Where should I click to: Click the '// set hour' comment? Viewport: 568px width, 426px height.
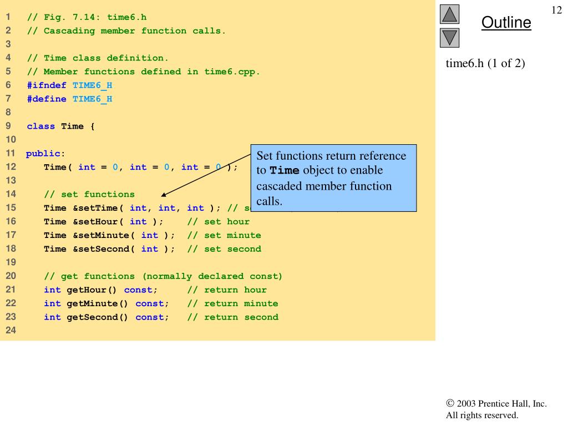(x=219, y=222)
